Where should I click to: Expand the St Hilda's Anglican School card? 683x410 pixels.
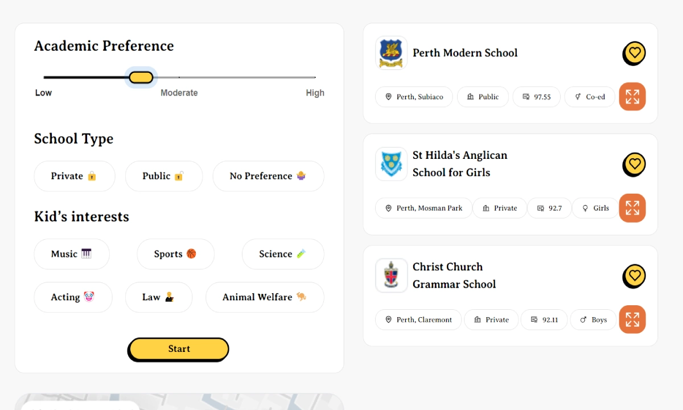click(x=632, y=208)
